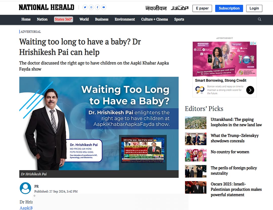Image resolution: width=273 pixels, height=210 pixels.
Task: Navigate to Culture + Cinema section
Action: (x=154, y=19)
